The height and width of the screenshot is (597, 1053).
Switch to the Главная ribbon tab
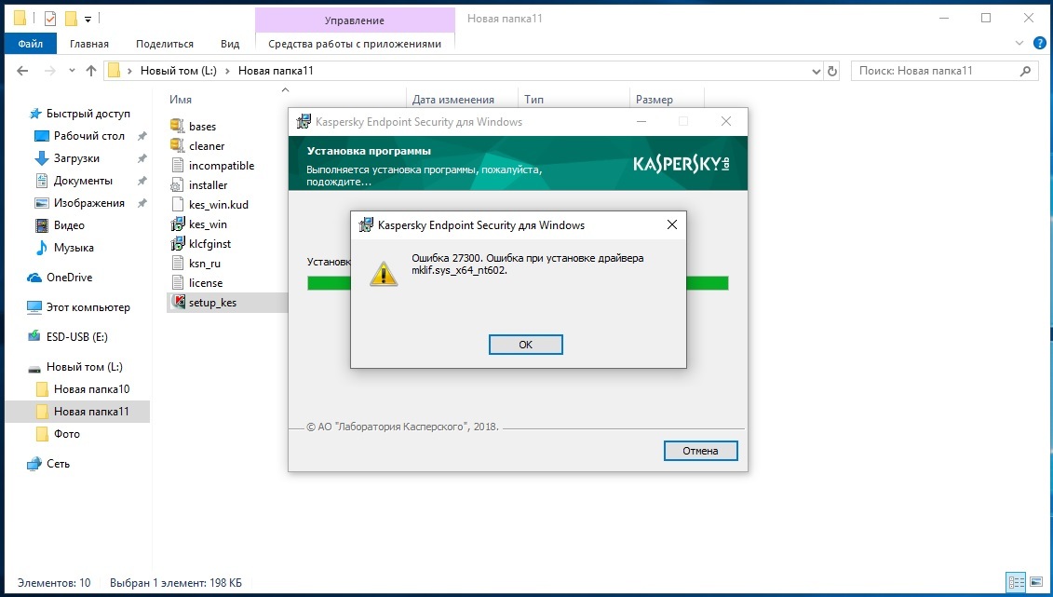[x=88, y=44]
